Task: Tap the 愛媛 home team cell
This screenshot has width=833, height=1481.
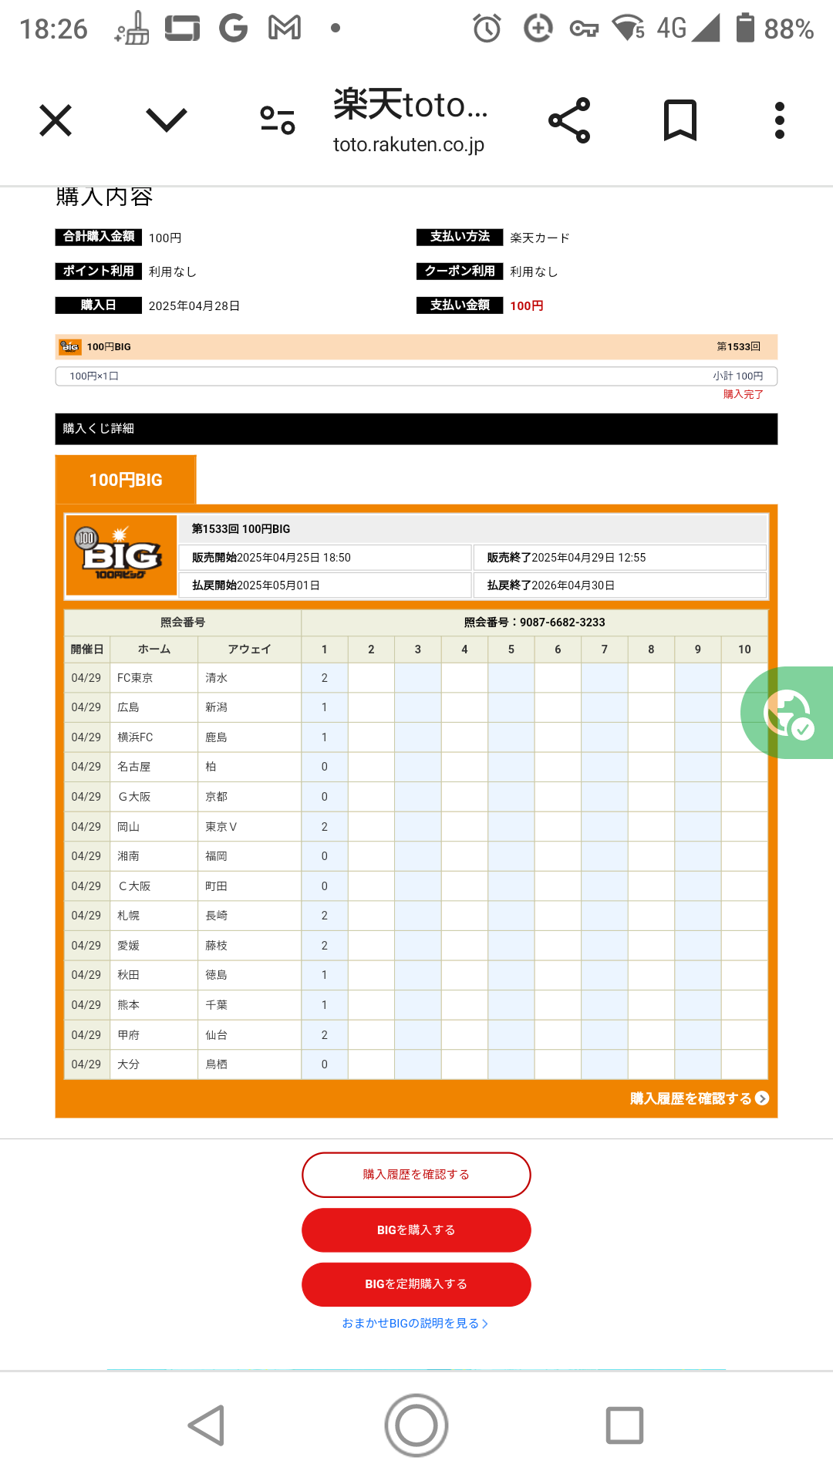Action: click(153, 946)
